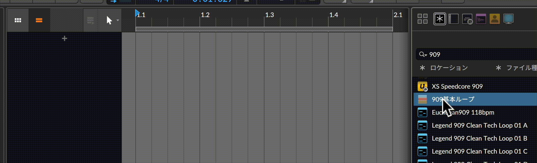Add a new track with plus icon

[x=64, y=38]
